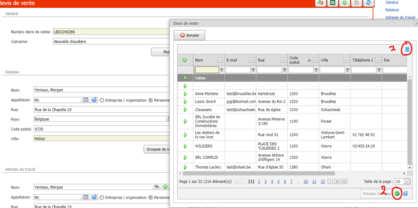The image size is (418, 208).
Task: Select the Laura Girard row arrow
Action: [x=185, y=101]
